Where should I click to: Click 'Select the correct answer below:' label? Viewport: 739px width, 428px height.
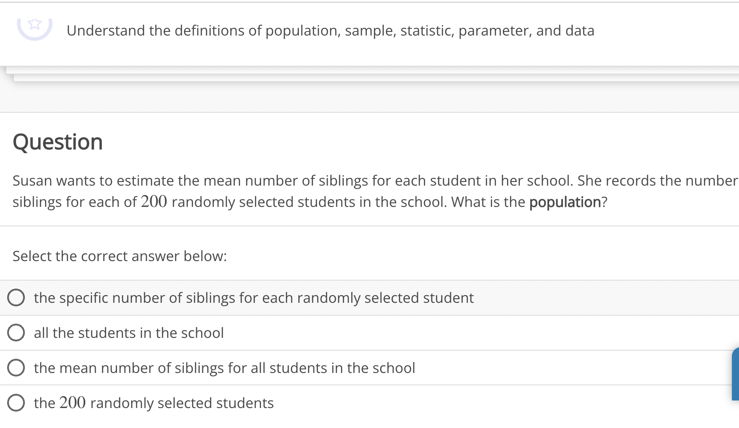tap(120, 256)
